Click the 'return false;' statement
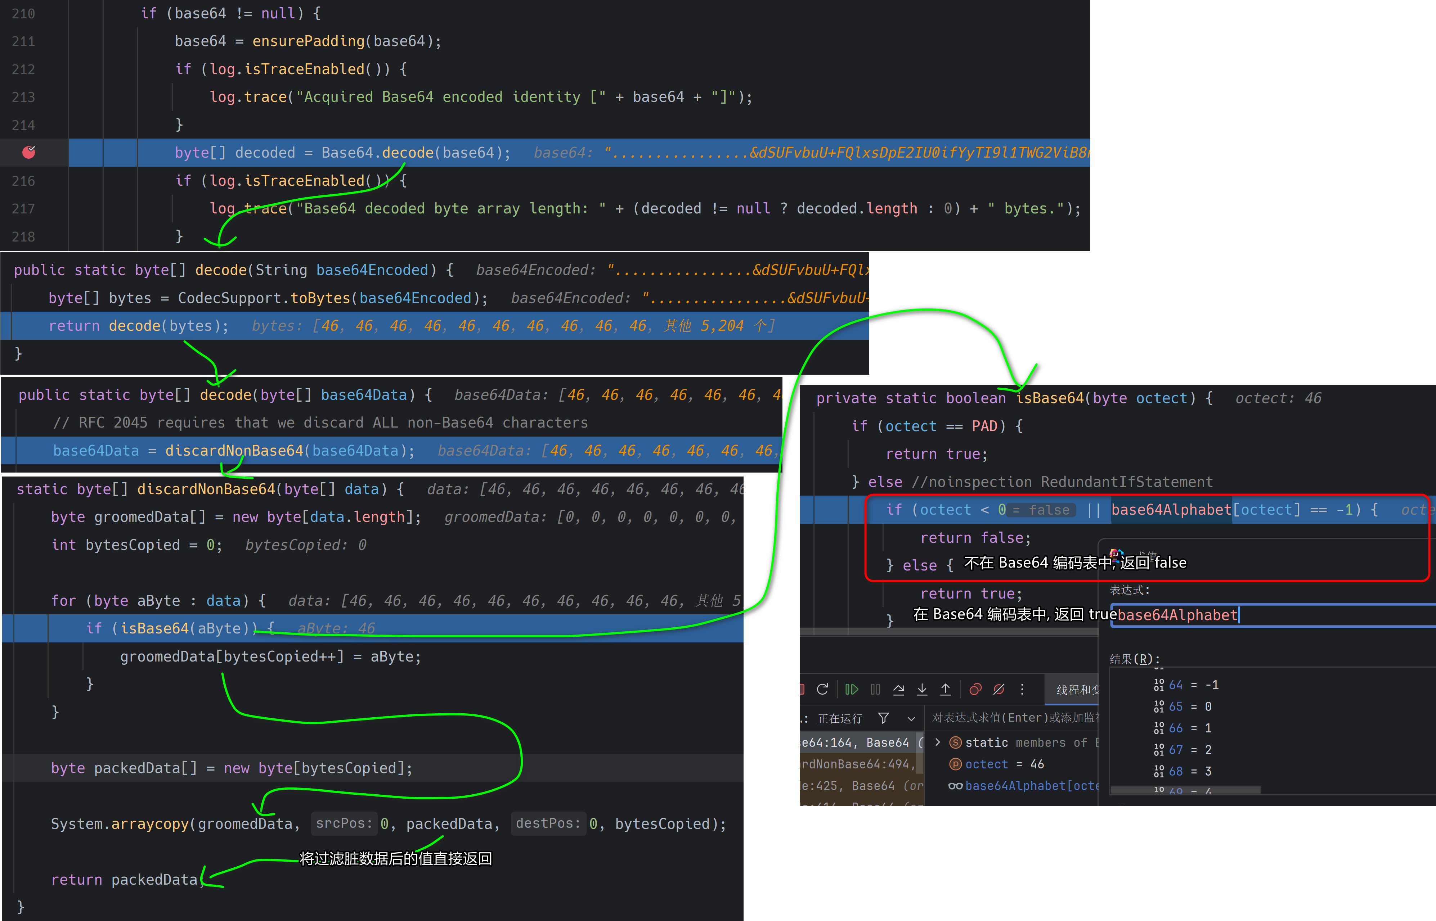The height and width of the screenshot is (921, 1436). [x=976, y=538]
